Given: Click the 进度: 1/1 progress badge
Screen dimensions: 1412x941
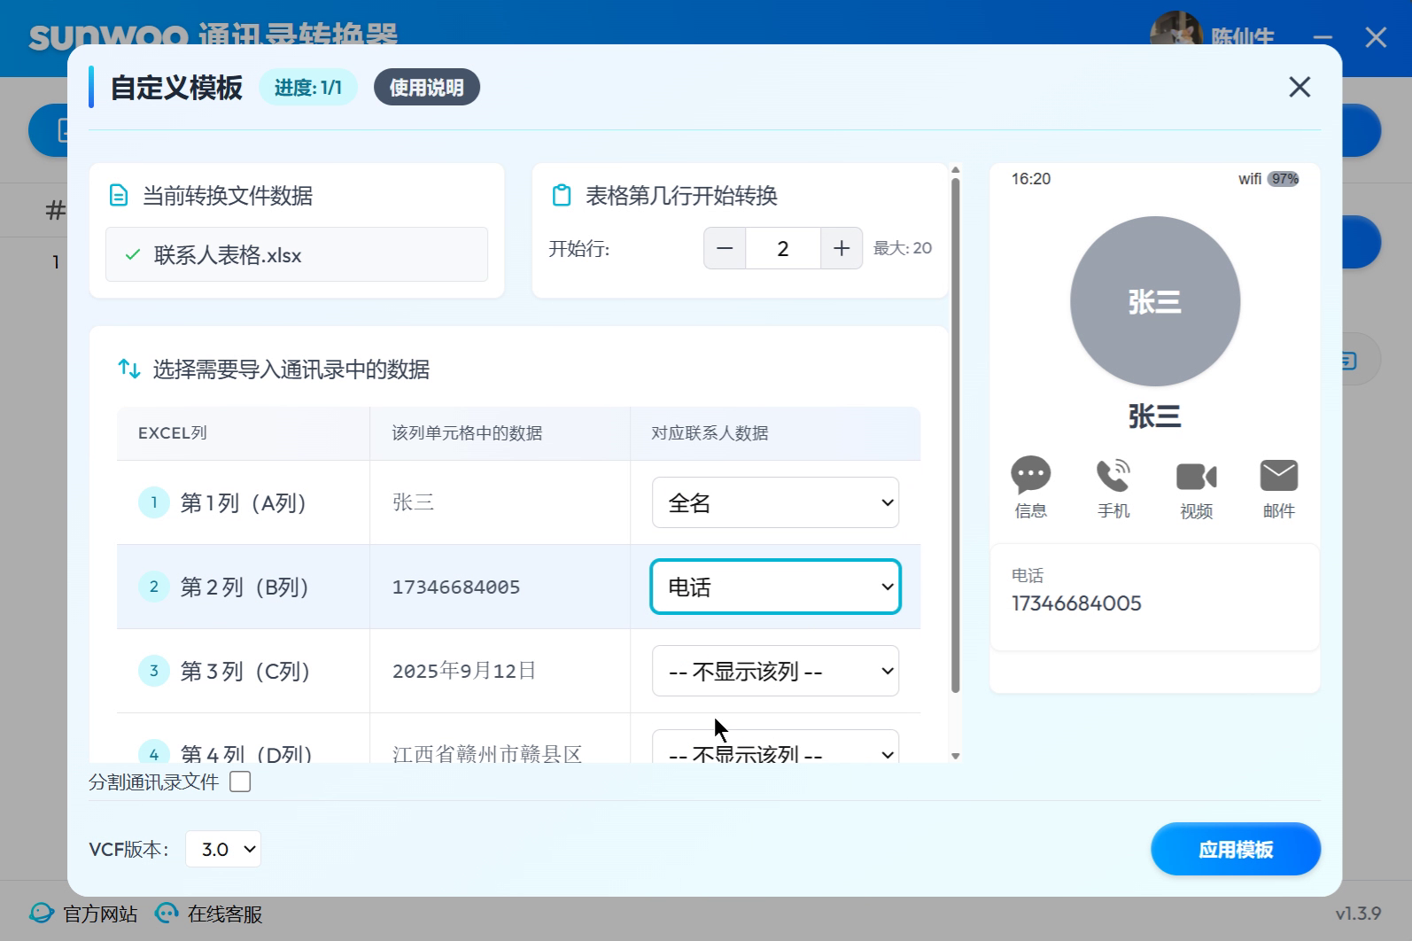Looking at the screenshot, I should pyautogui.click(x=308, y=87).
